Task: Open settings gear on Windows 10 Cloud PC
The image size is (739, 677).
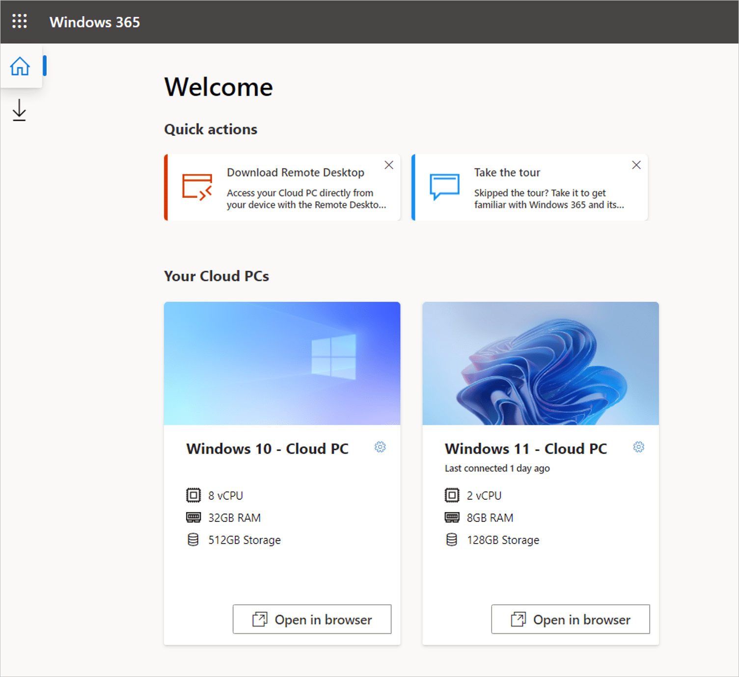Action: point(380,447)
